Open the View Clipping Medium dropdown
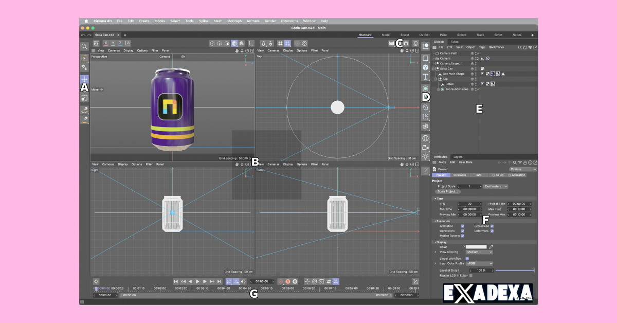Image resolution: width=617 pixels, height=323 pixels. tap(479, 252)
